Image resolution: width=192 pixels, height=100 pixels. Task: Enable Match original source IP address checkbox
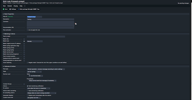tap(24, 44)
